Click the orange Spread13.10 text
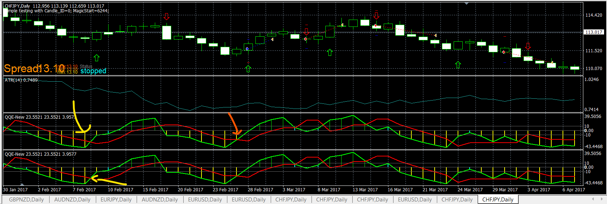This screenshot has height=204, width=607. click(x=34, y=68)
